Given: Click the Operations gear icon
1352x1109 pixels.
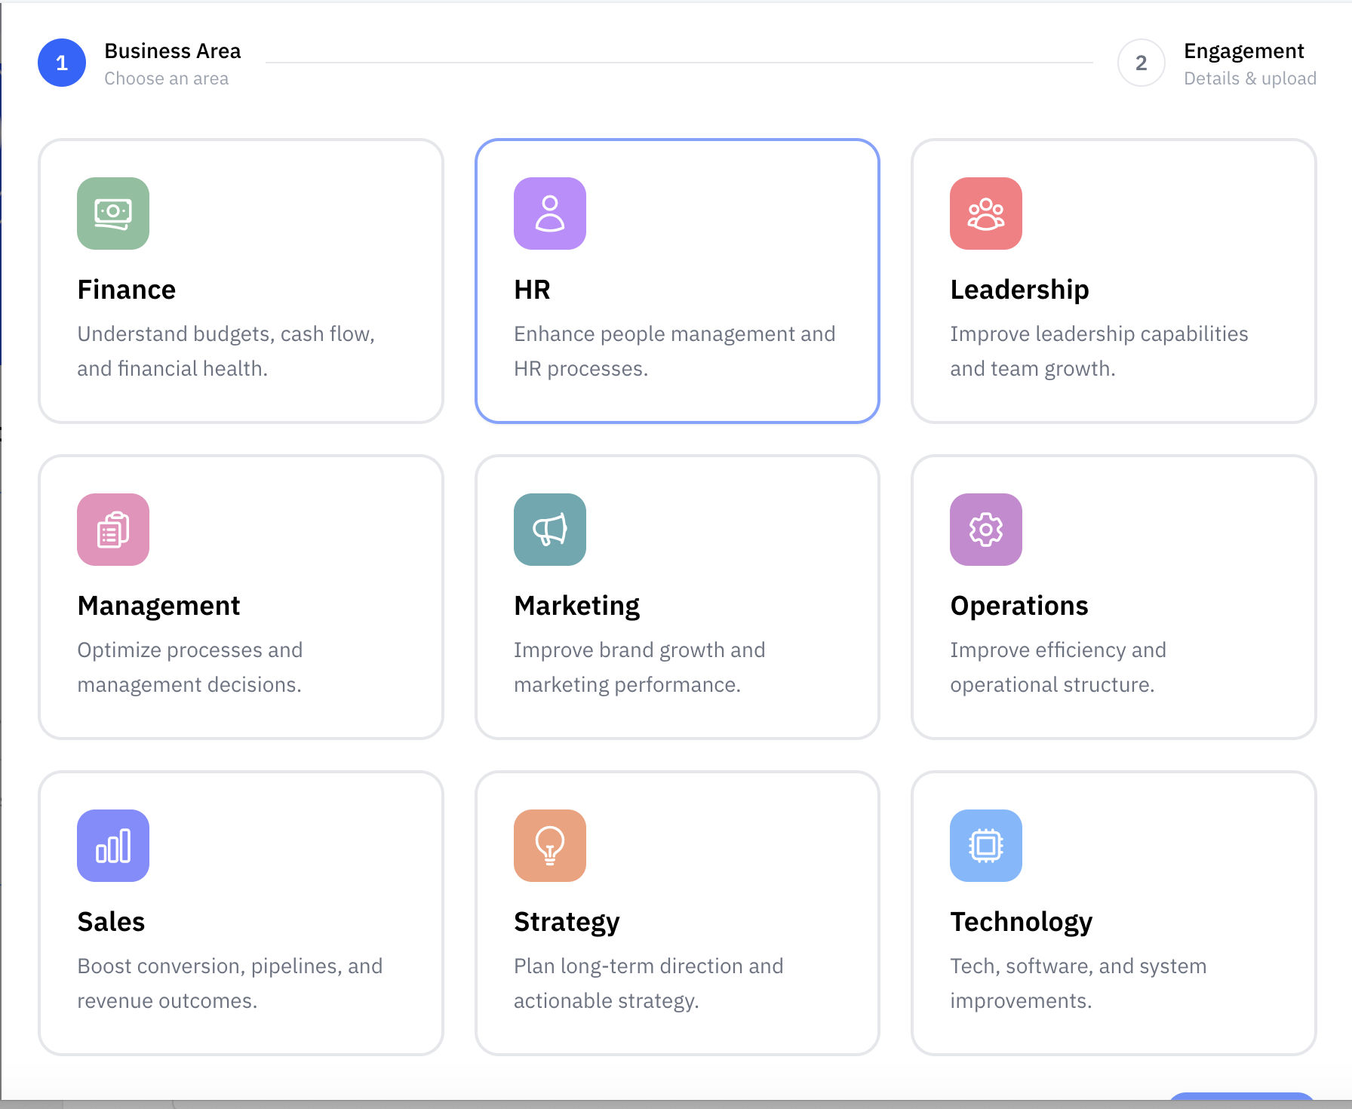Looking at the screenshot, I should click(x=985, y=530).
